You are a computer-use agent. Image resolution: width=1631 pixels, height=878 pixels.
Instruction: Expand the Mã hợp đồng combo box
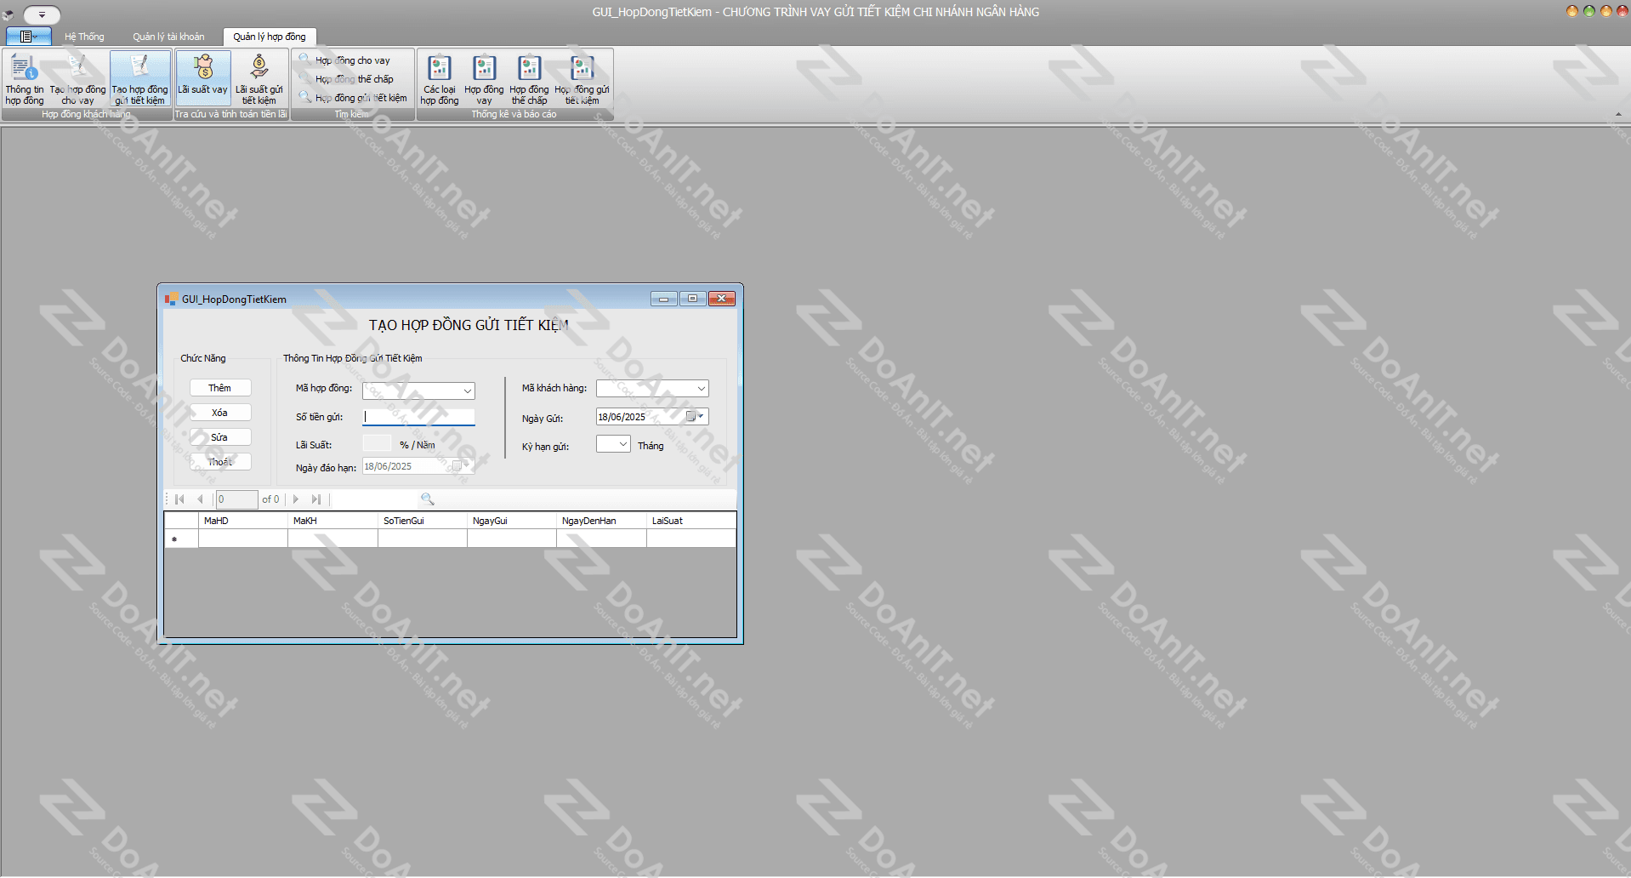467,391
